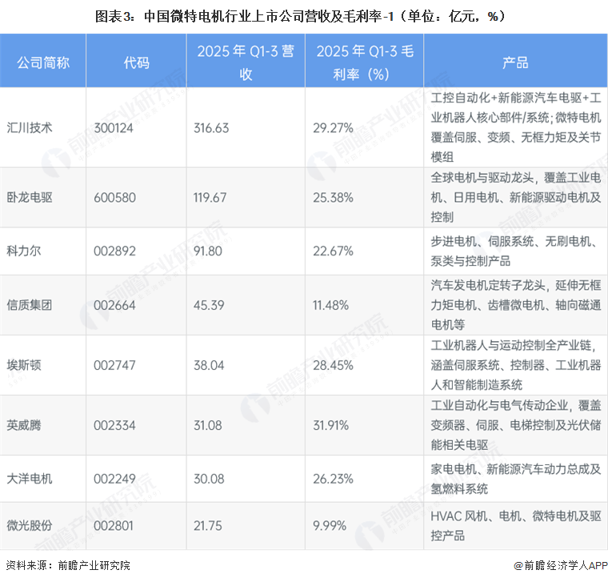Select stock code 002334

coord(114,425)
